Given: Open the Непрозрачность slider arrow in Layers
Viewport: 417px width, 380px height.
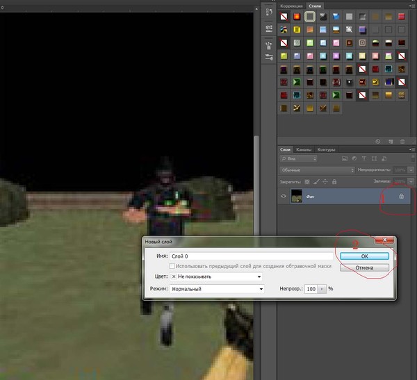Looking at the screenshot, I should click(411, 170).
